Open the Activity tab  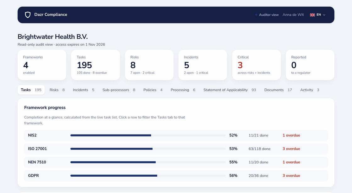[310, 90]
